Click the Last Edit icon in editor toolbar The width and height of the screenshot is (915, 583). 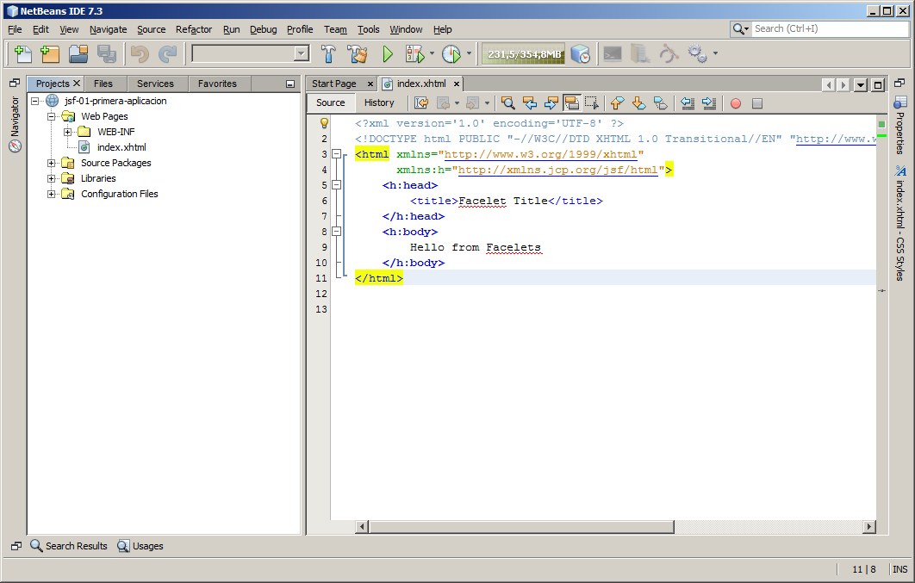coord(420,103)
